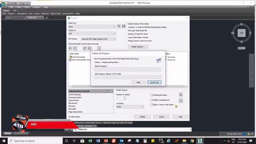Screen dimensions: 256x144
Task: Click the sheet list horizontal scrollbar
Action: 128,86
